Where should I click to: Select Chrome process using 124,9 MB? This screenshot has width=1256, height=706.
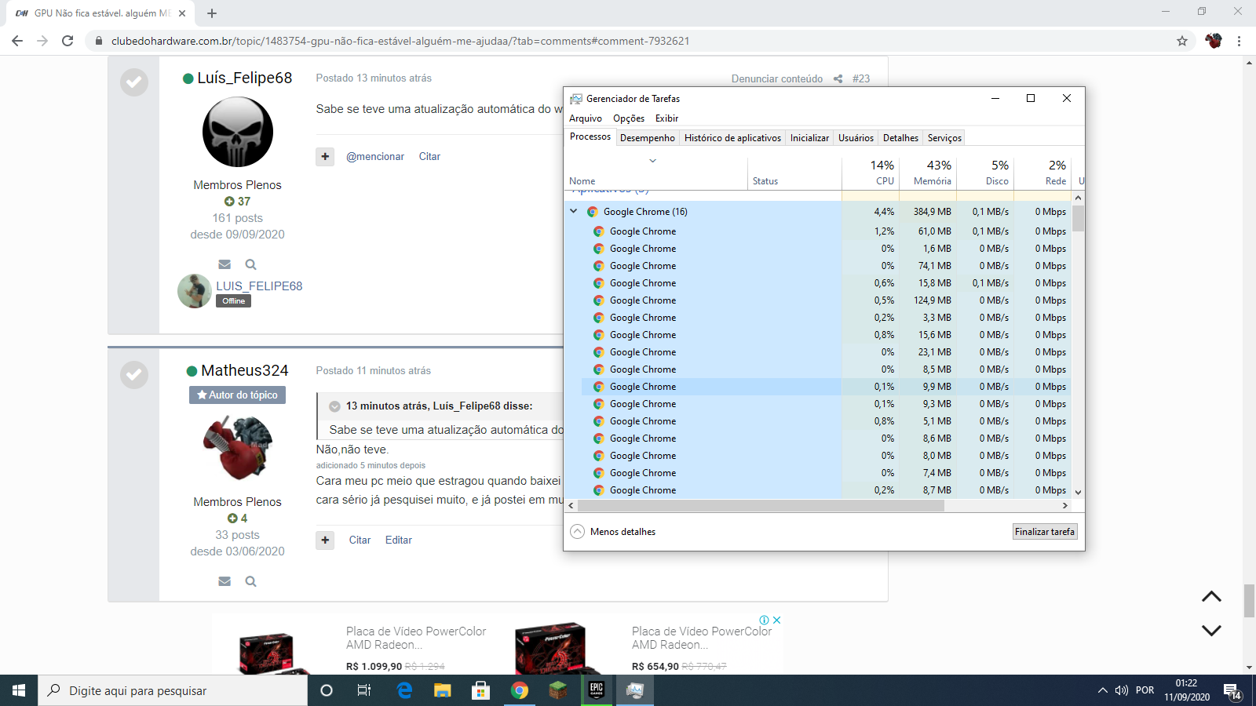818,300
